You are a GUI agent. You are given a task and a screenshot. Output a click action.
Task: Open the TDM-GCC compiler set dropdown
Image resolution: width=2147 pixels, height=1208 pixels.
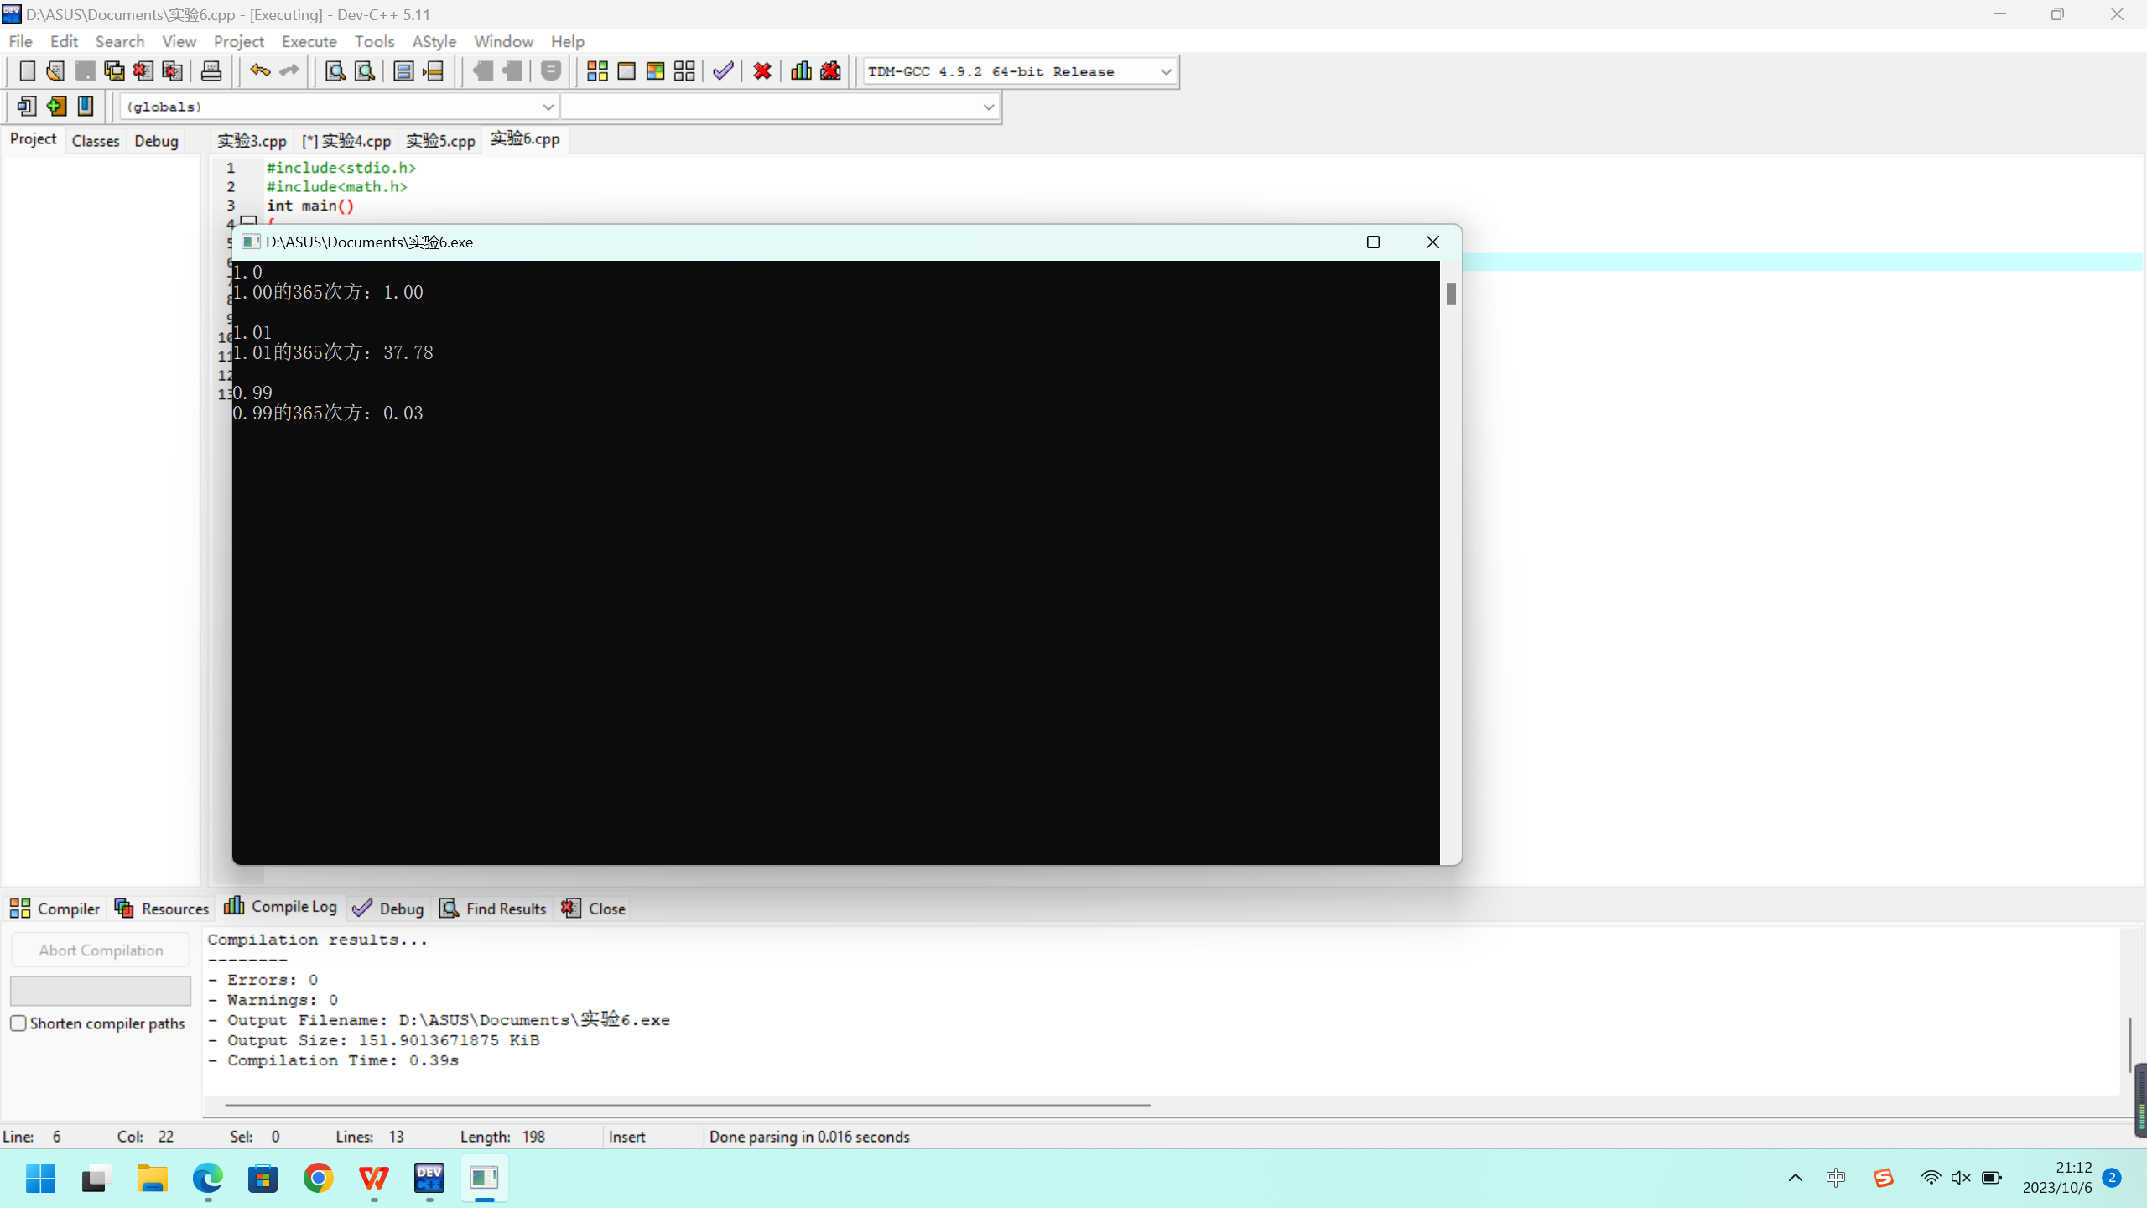tap(1165, 72)
